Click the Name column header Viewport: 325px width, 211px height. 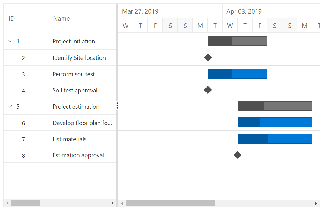[61, 18]
